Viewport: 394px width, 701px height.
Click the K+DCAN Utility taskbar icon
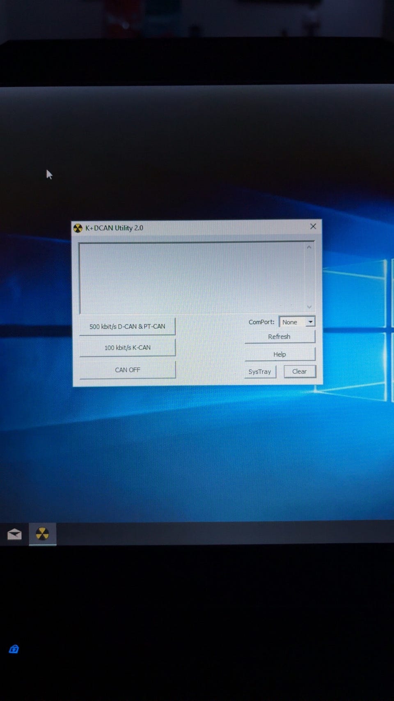[42, 533]
